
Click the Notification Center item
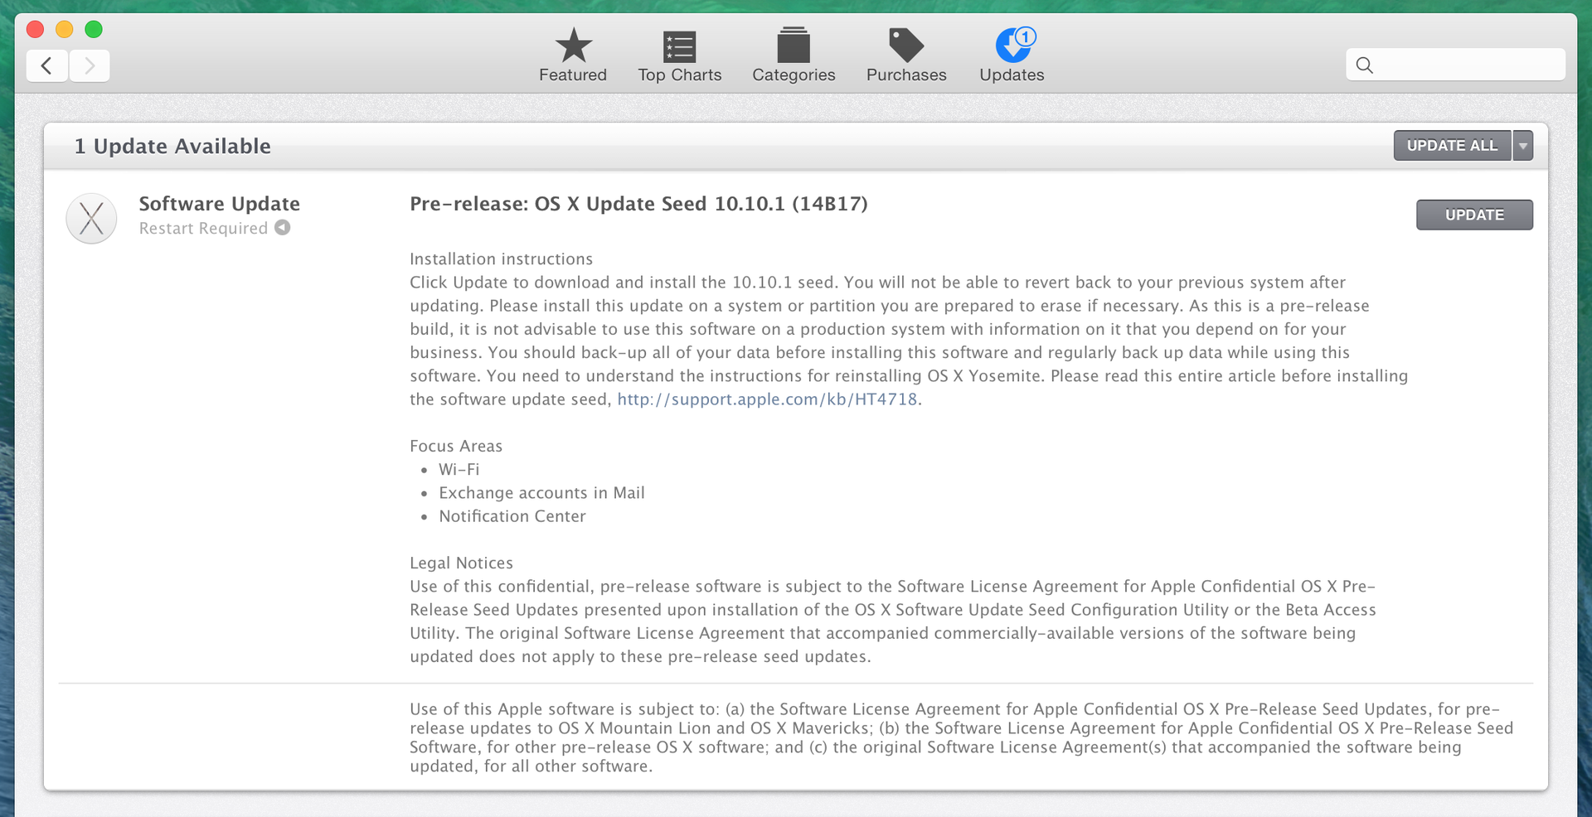click(x=512, y=516)
